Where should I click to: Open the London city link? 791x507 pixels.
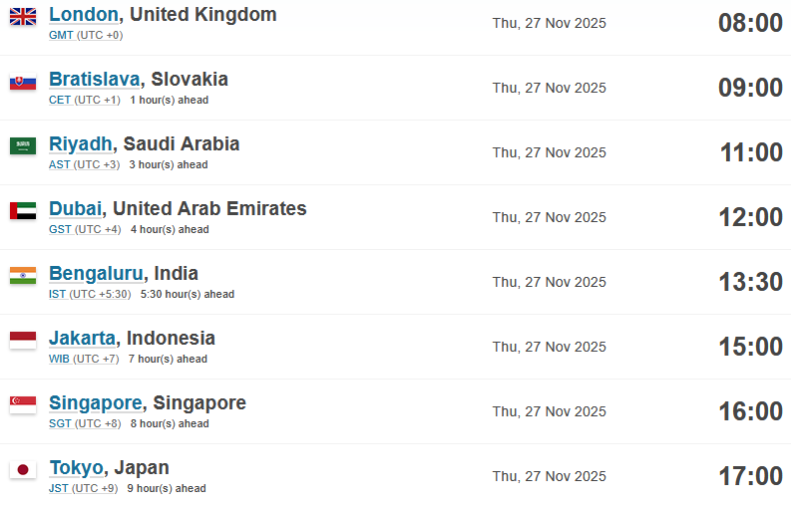(x=84, y=15)
